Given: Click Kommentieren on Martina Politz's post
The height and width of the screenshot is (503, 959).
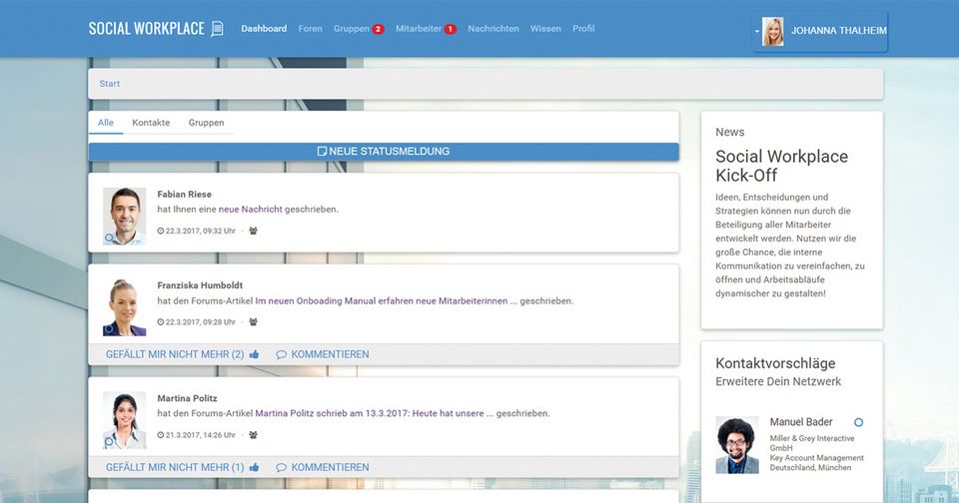Looking at the screenshot, I should pyautogui.click(x=330, y=467).
